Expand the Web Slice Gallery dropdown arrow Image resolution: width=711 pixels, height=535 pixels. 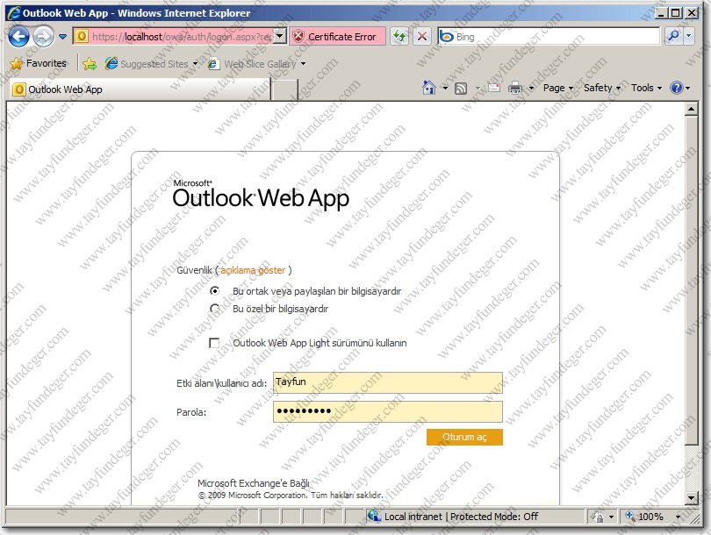click(303, 64)
